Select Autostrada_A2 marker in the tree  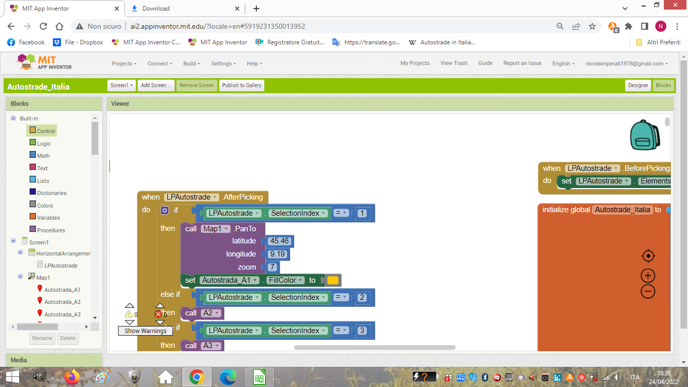click(x=58, y=302)
